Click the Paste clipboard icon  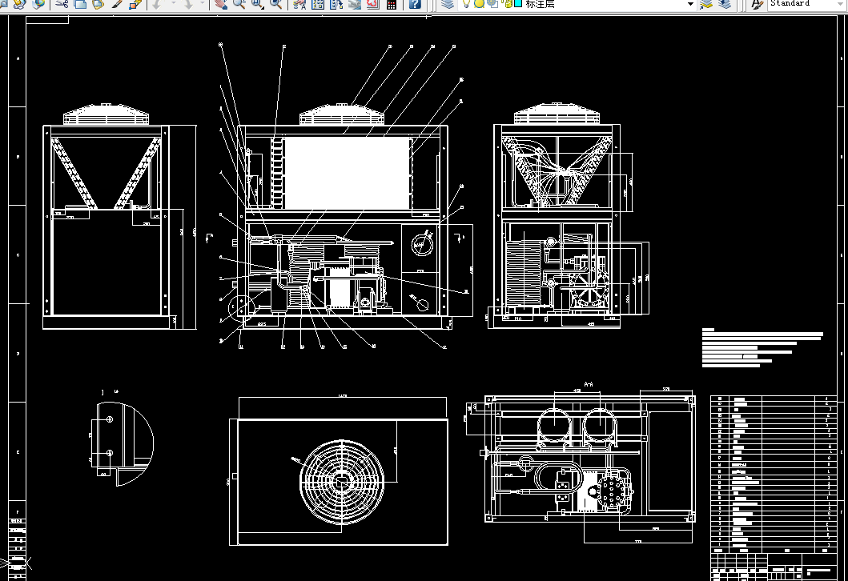point(98,4)
